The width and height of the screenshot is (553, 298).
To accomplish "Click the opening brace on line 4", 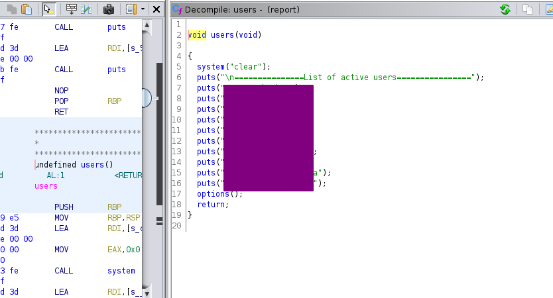I will click(190, 56).
